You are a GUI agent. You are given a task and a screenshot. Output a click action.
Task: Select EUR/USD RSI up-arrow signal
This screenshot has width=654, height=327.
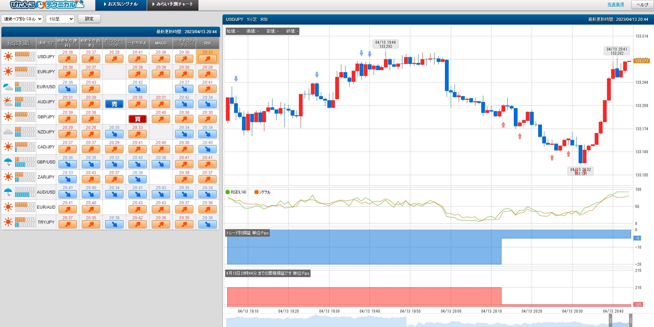207,89
